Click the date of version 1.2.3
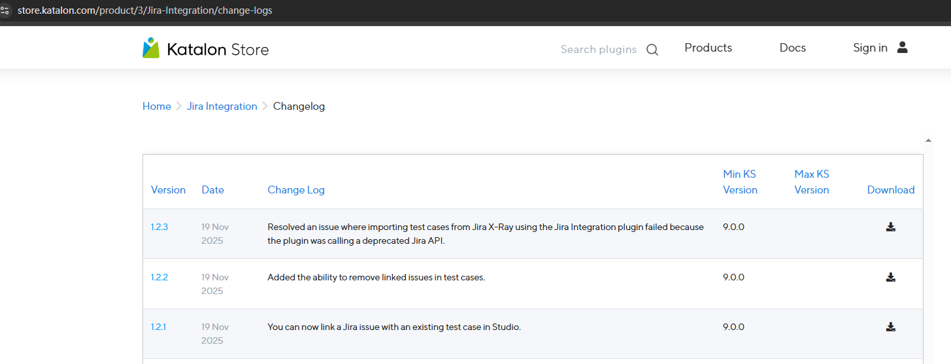 (215, 233)
